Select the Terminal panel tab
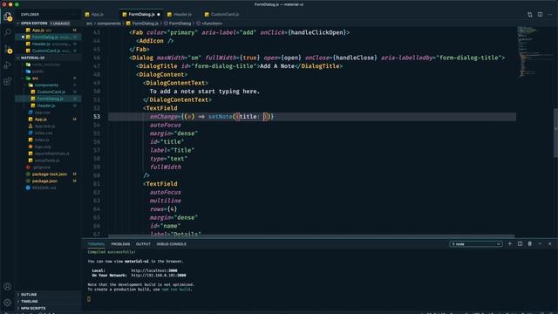The image size is (558, 314). [x=96, y=244]
